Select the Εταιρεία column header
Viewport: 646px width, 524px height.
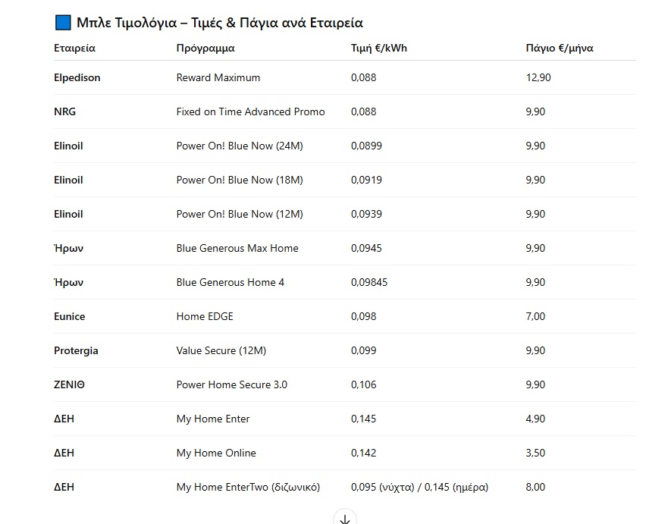74,49
